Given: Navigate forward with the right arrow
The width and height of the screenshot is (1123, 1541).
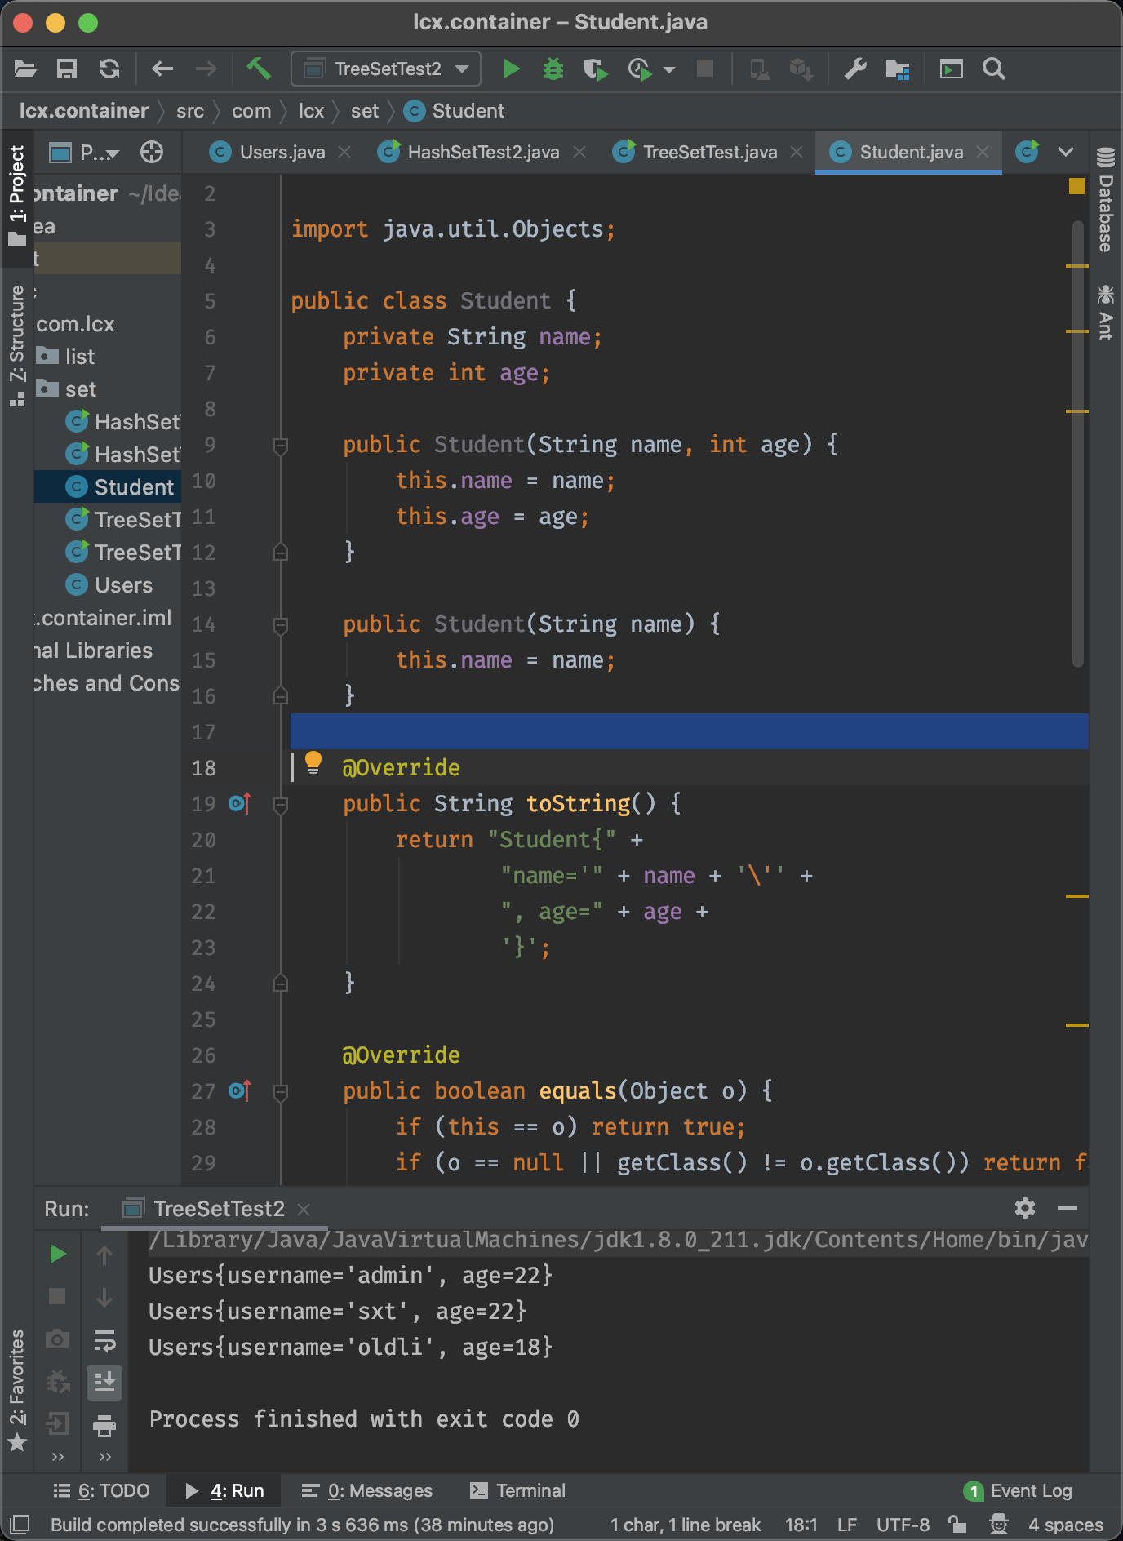Looking at the screenshot, I should pyautogui.click(x=206, y=69).
